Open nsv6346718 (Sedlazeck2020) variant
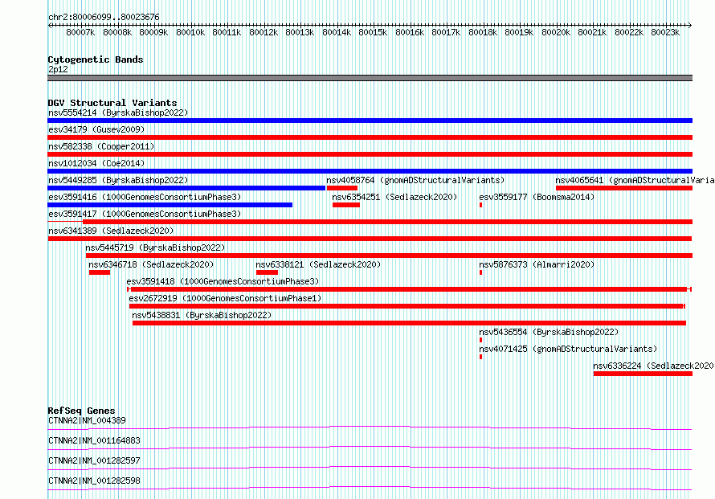 (151, 264)
